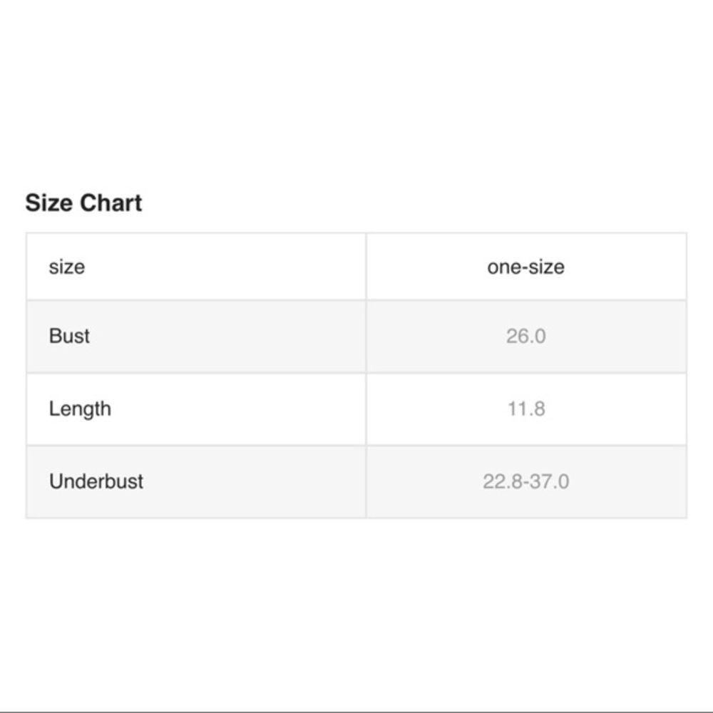Select the 22.8-37.0 underbust value
Viewport: 713px width, 713px height.
point(526,481)
